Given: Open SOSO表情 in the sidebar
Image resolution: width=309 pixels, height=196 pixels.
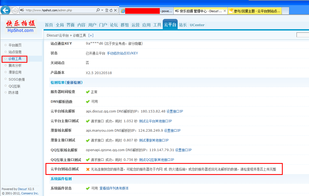Looking at the screenshot, I should 17,79.
